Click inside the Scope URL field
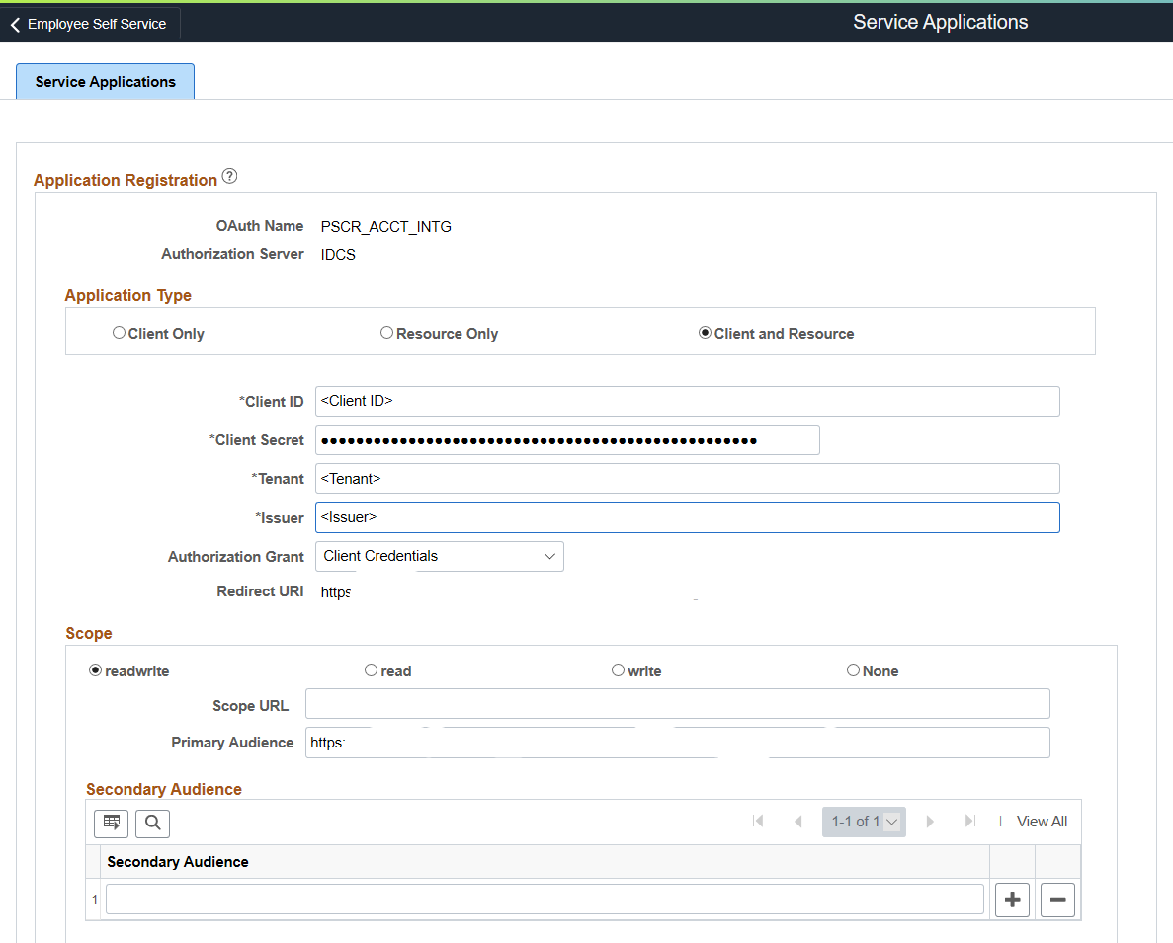Image resolution: width=1173 pixels, height=943 pixels. 678,703
